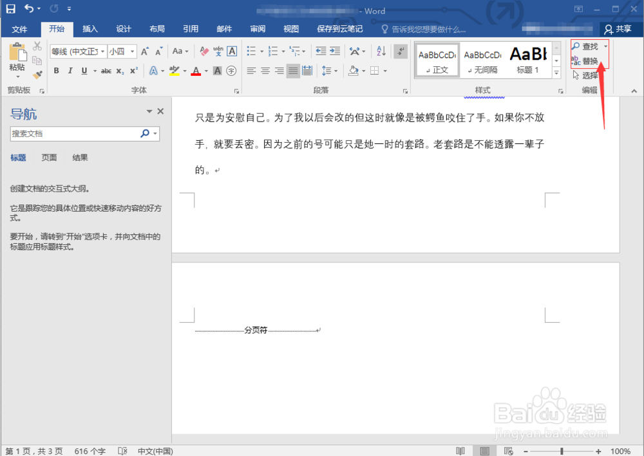
Task: Open the 审阅 ribbon tab
Action: coord(258,28)
